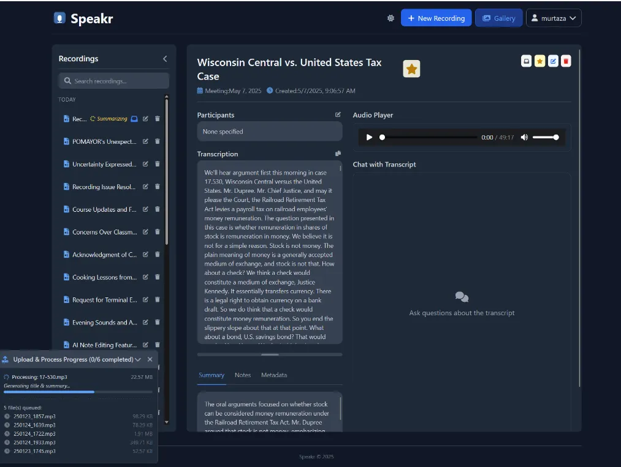
Task: Play the audio recording
Action: pos(369,137)
